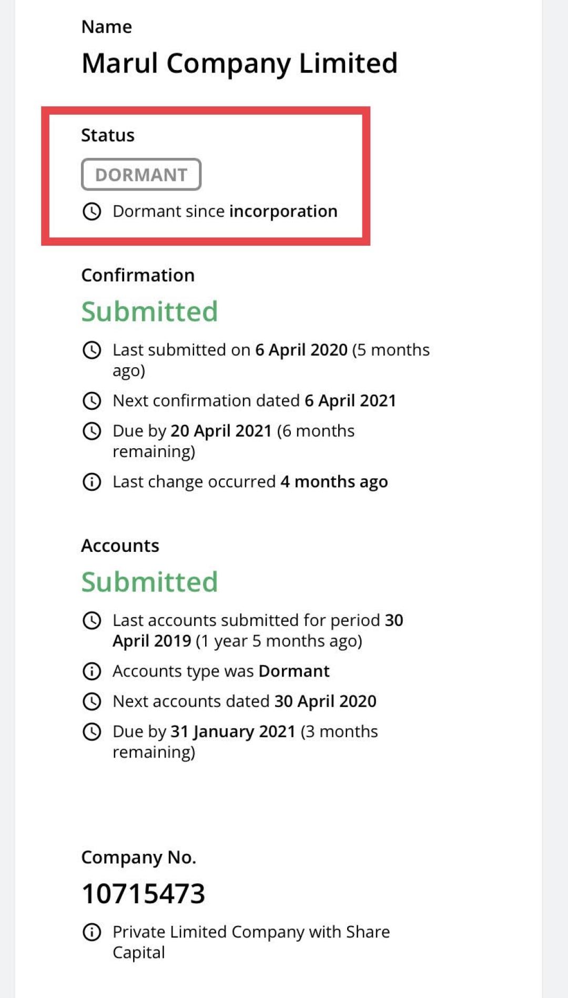Screen dimensions: 568x998
Task: Click the Marul Company Limited name heading
Action: pos(239,64)
